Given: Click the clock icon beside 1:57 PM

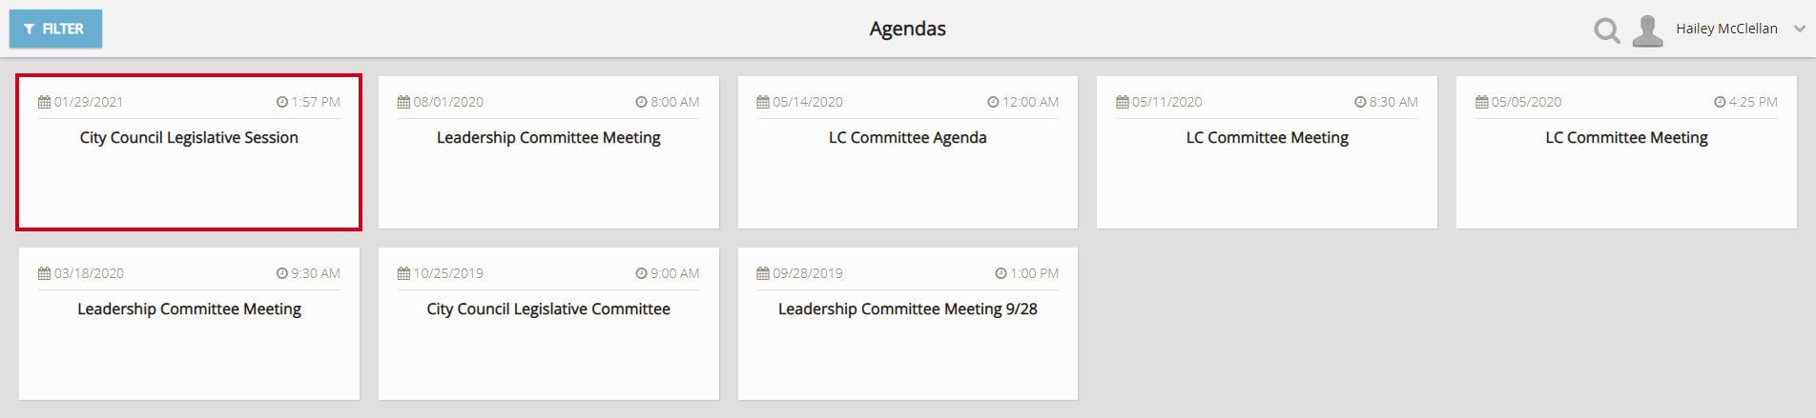Looking at the screenshot, I should coord(282,102).
